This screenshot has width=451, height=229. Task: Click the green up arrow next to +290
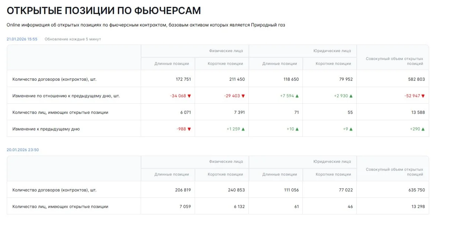pos(423,129)
